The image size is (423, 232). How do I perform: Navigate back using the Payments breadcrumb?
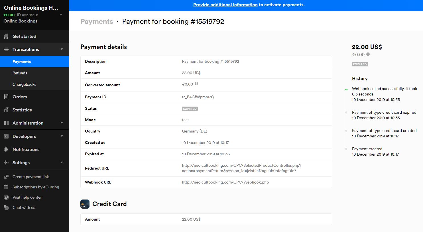97,21
